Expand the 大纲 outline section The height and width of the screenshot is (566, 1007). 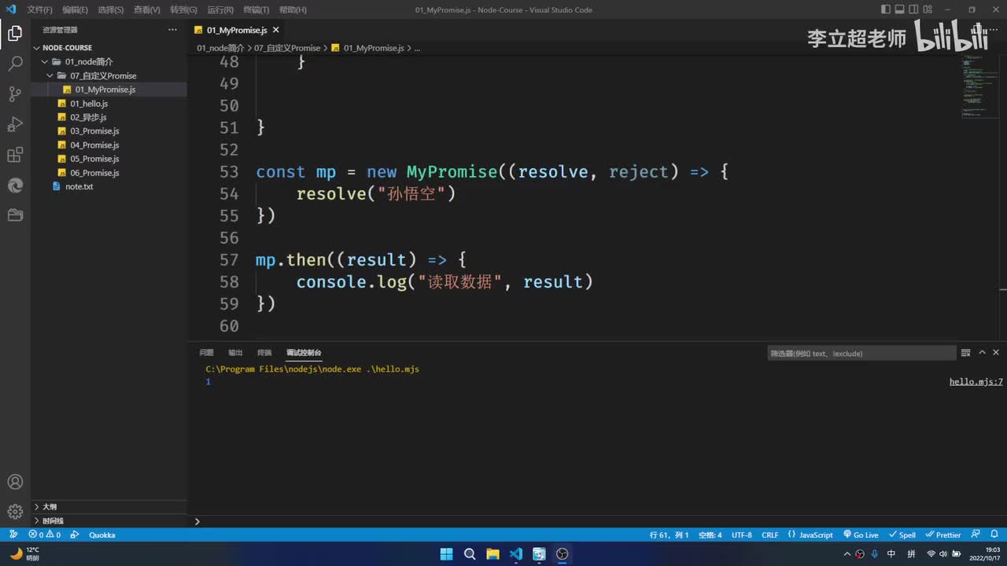pos(109,507)
